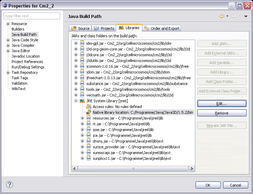The height and width of the screenshot is (194, 253).
Task: Click the jar icon beside resources.jar
Action: (89, 118)
